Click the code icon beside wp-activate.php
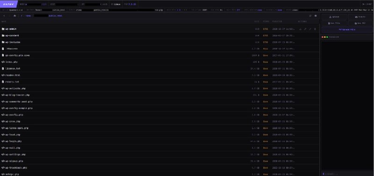Viewport: 374px width, 176px height. [3, 88]
